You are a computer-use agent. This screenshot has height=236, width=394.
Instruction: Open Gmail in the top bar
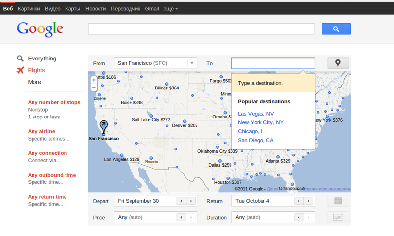coord(152,9)
